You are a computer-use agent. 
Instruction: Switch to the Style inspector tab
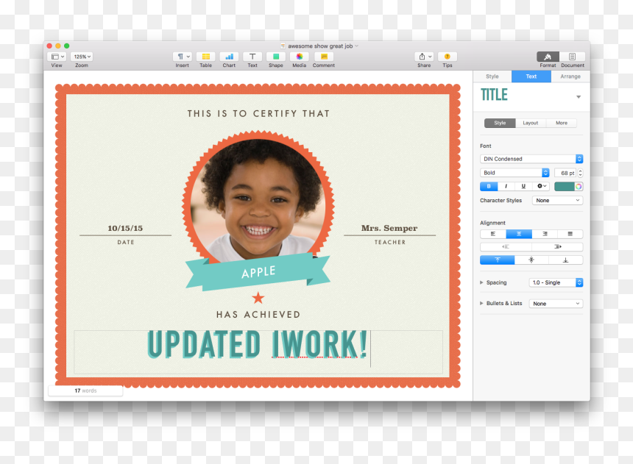point(492,76)
